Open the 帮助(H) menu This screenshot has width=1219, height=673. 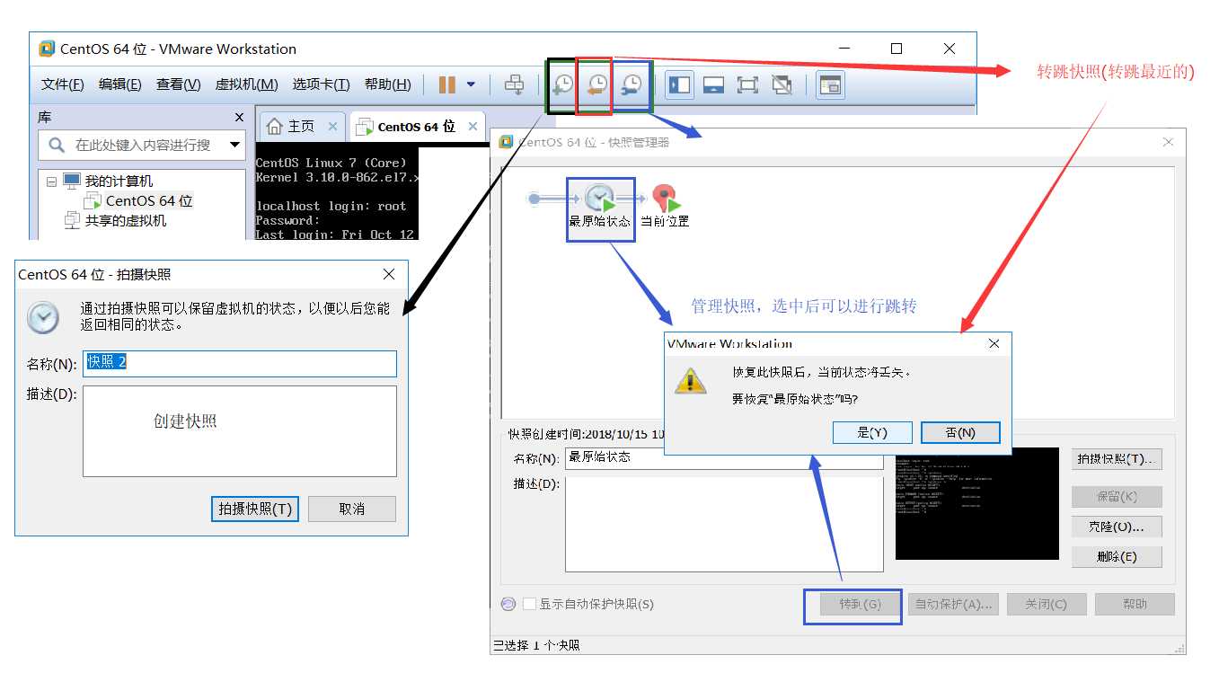point(388,84)
